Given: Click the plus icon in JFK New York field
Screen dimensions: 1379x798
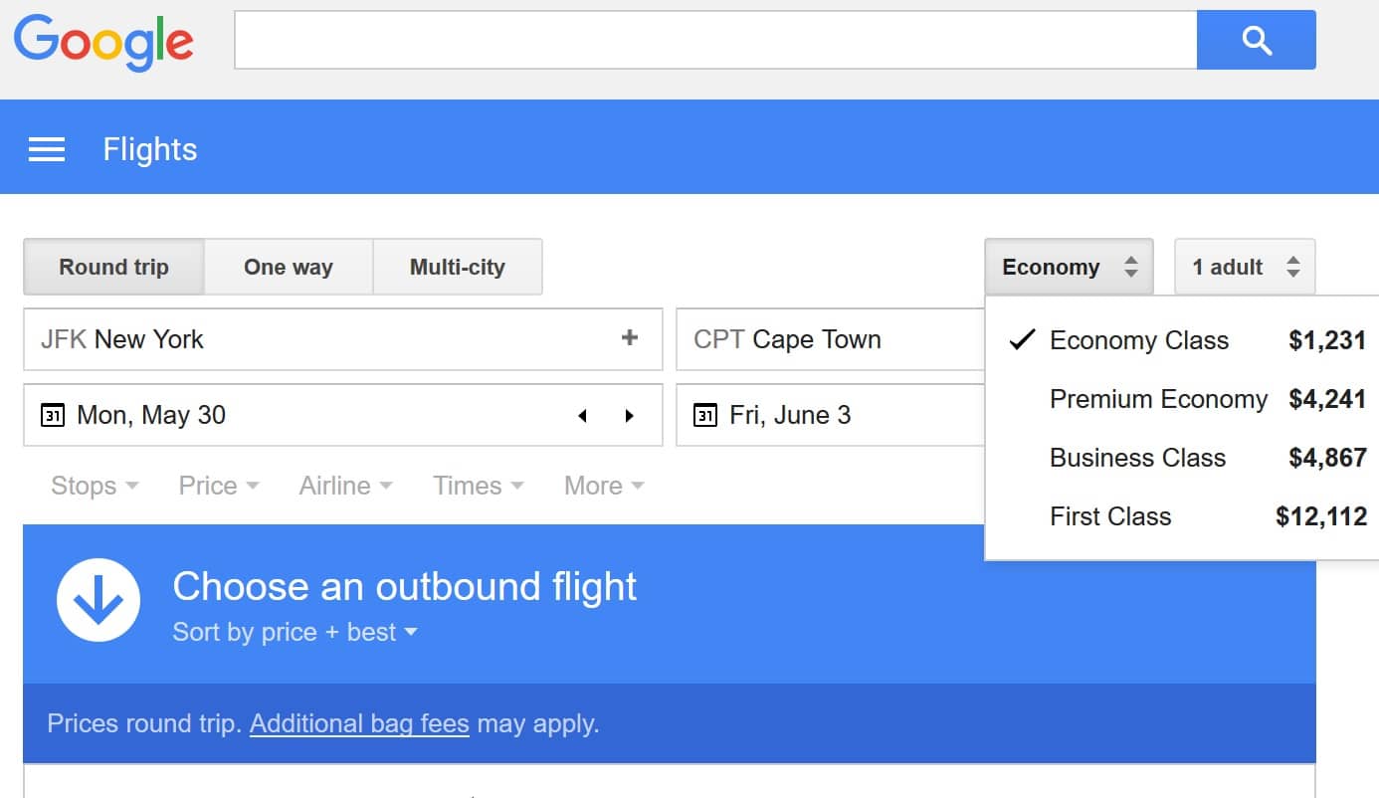Looking at the screenshot, I should click(x=630, y=338).
